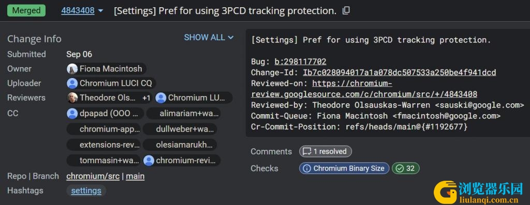Screen dimensions: 530x205
Task: Click Theodore Olsauskas reviewer avatar
Action: 72,98
